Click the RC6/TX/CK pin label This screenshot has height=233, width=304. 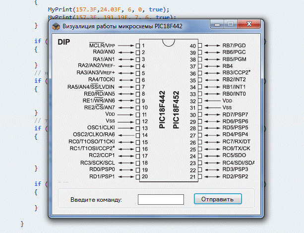coord(236,149)
